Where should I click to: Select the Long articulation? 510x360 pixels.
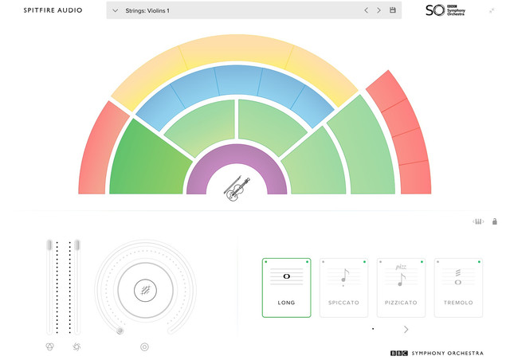287,288
